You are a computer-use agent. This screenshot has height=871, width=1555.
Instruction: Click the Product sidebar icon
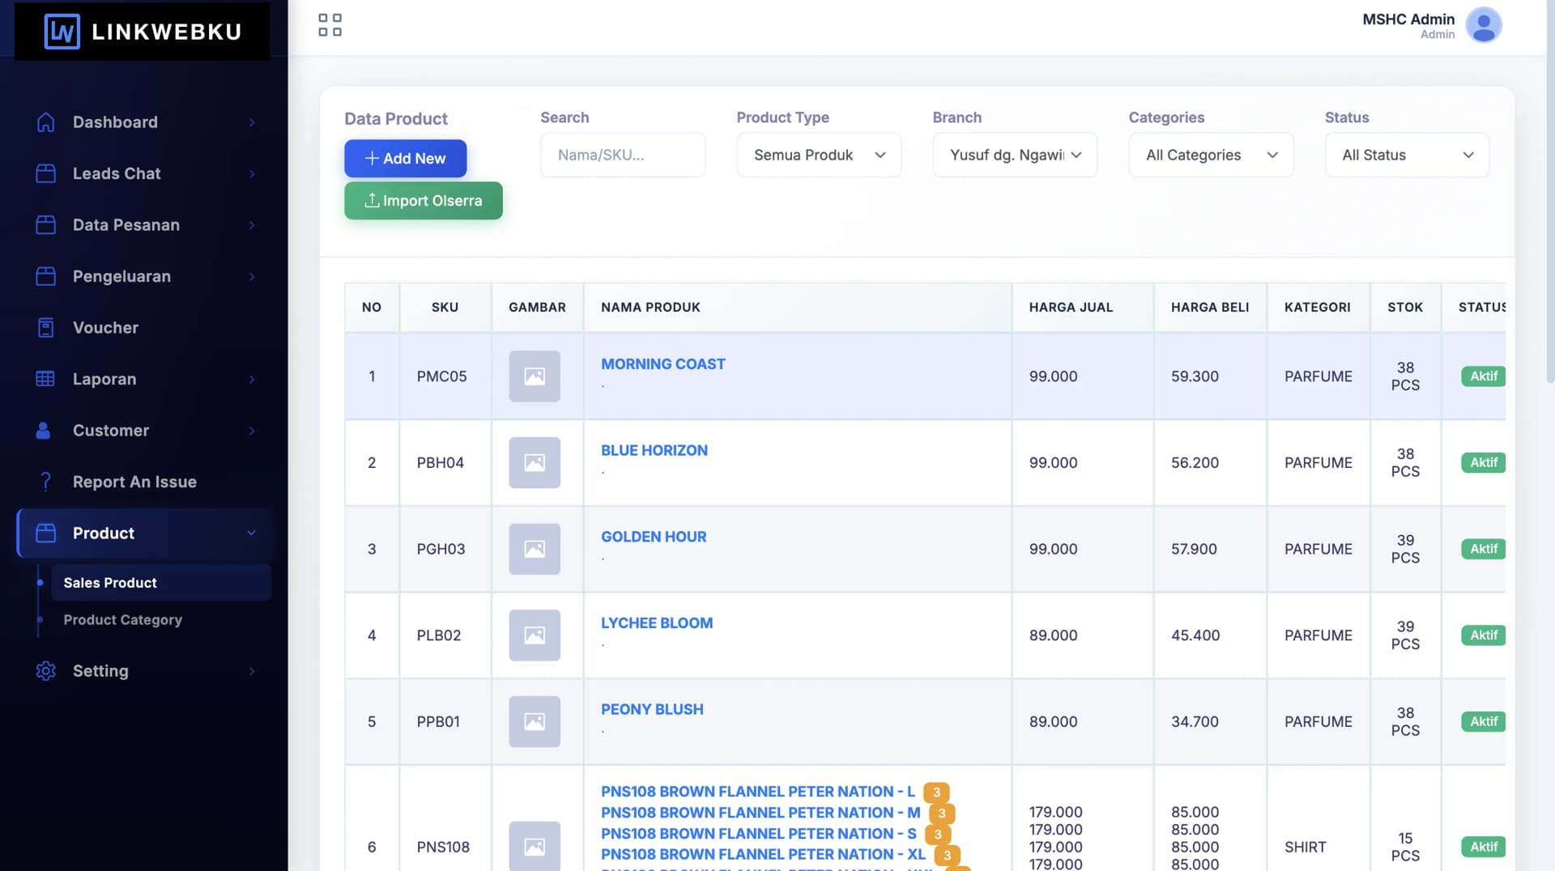(x=46, y=533)
